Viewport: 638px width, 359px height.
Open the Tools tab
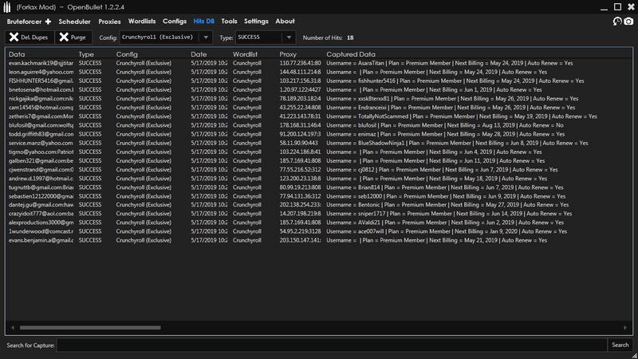[x=229, y=22]
